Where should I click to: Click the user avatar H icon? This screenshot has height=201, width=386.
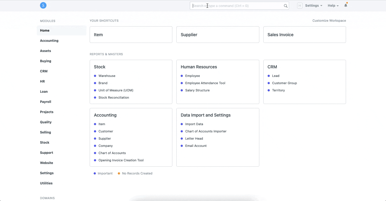pos(300,6)
